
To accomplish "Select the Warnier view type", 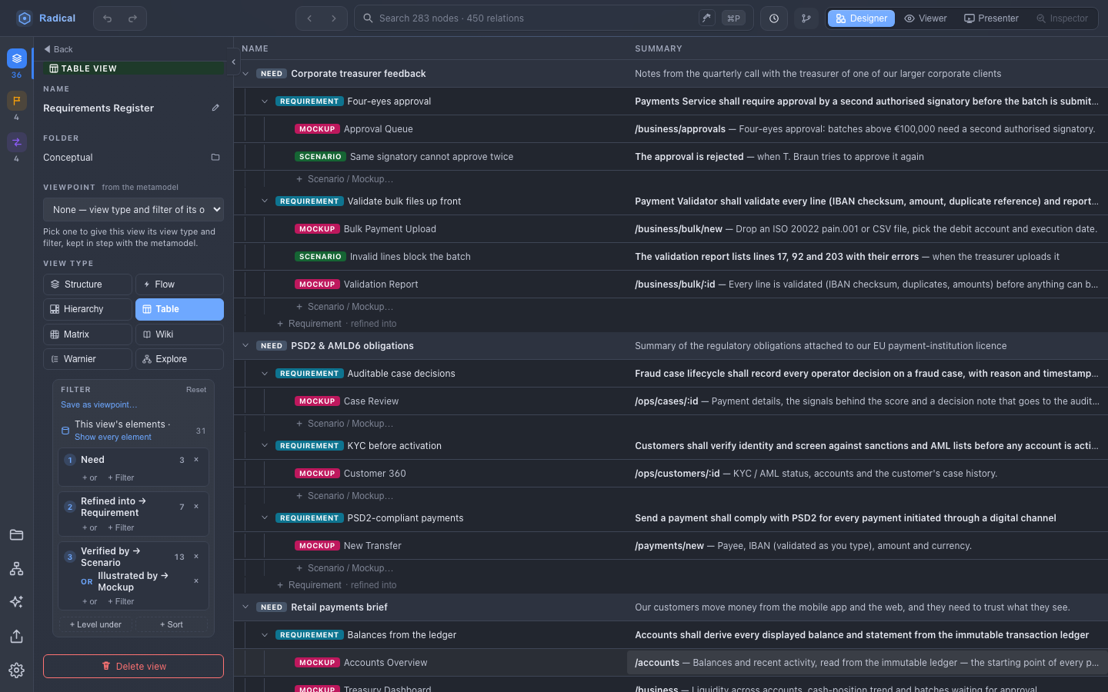I will click(88, 359).
